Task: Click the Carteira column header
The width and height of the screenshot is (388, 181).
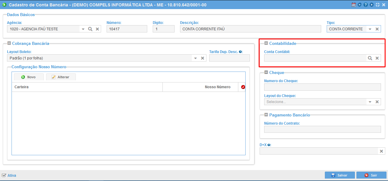Action: tap(87, 87)
